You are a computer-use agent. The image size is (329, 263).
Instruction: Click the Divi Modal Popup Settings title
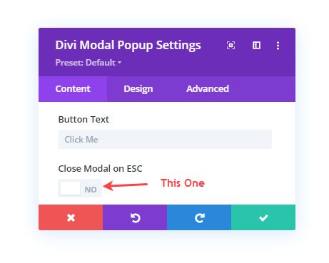(128, 46)
